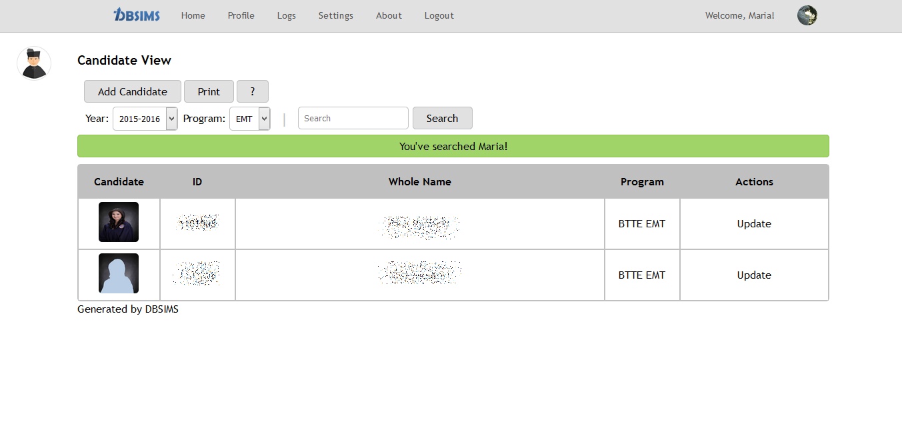View the first candidate's photo
902x428 pixels.
coord(119,222)
